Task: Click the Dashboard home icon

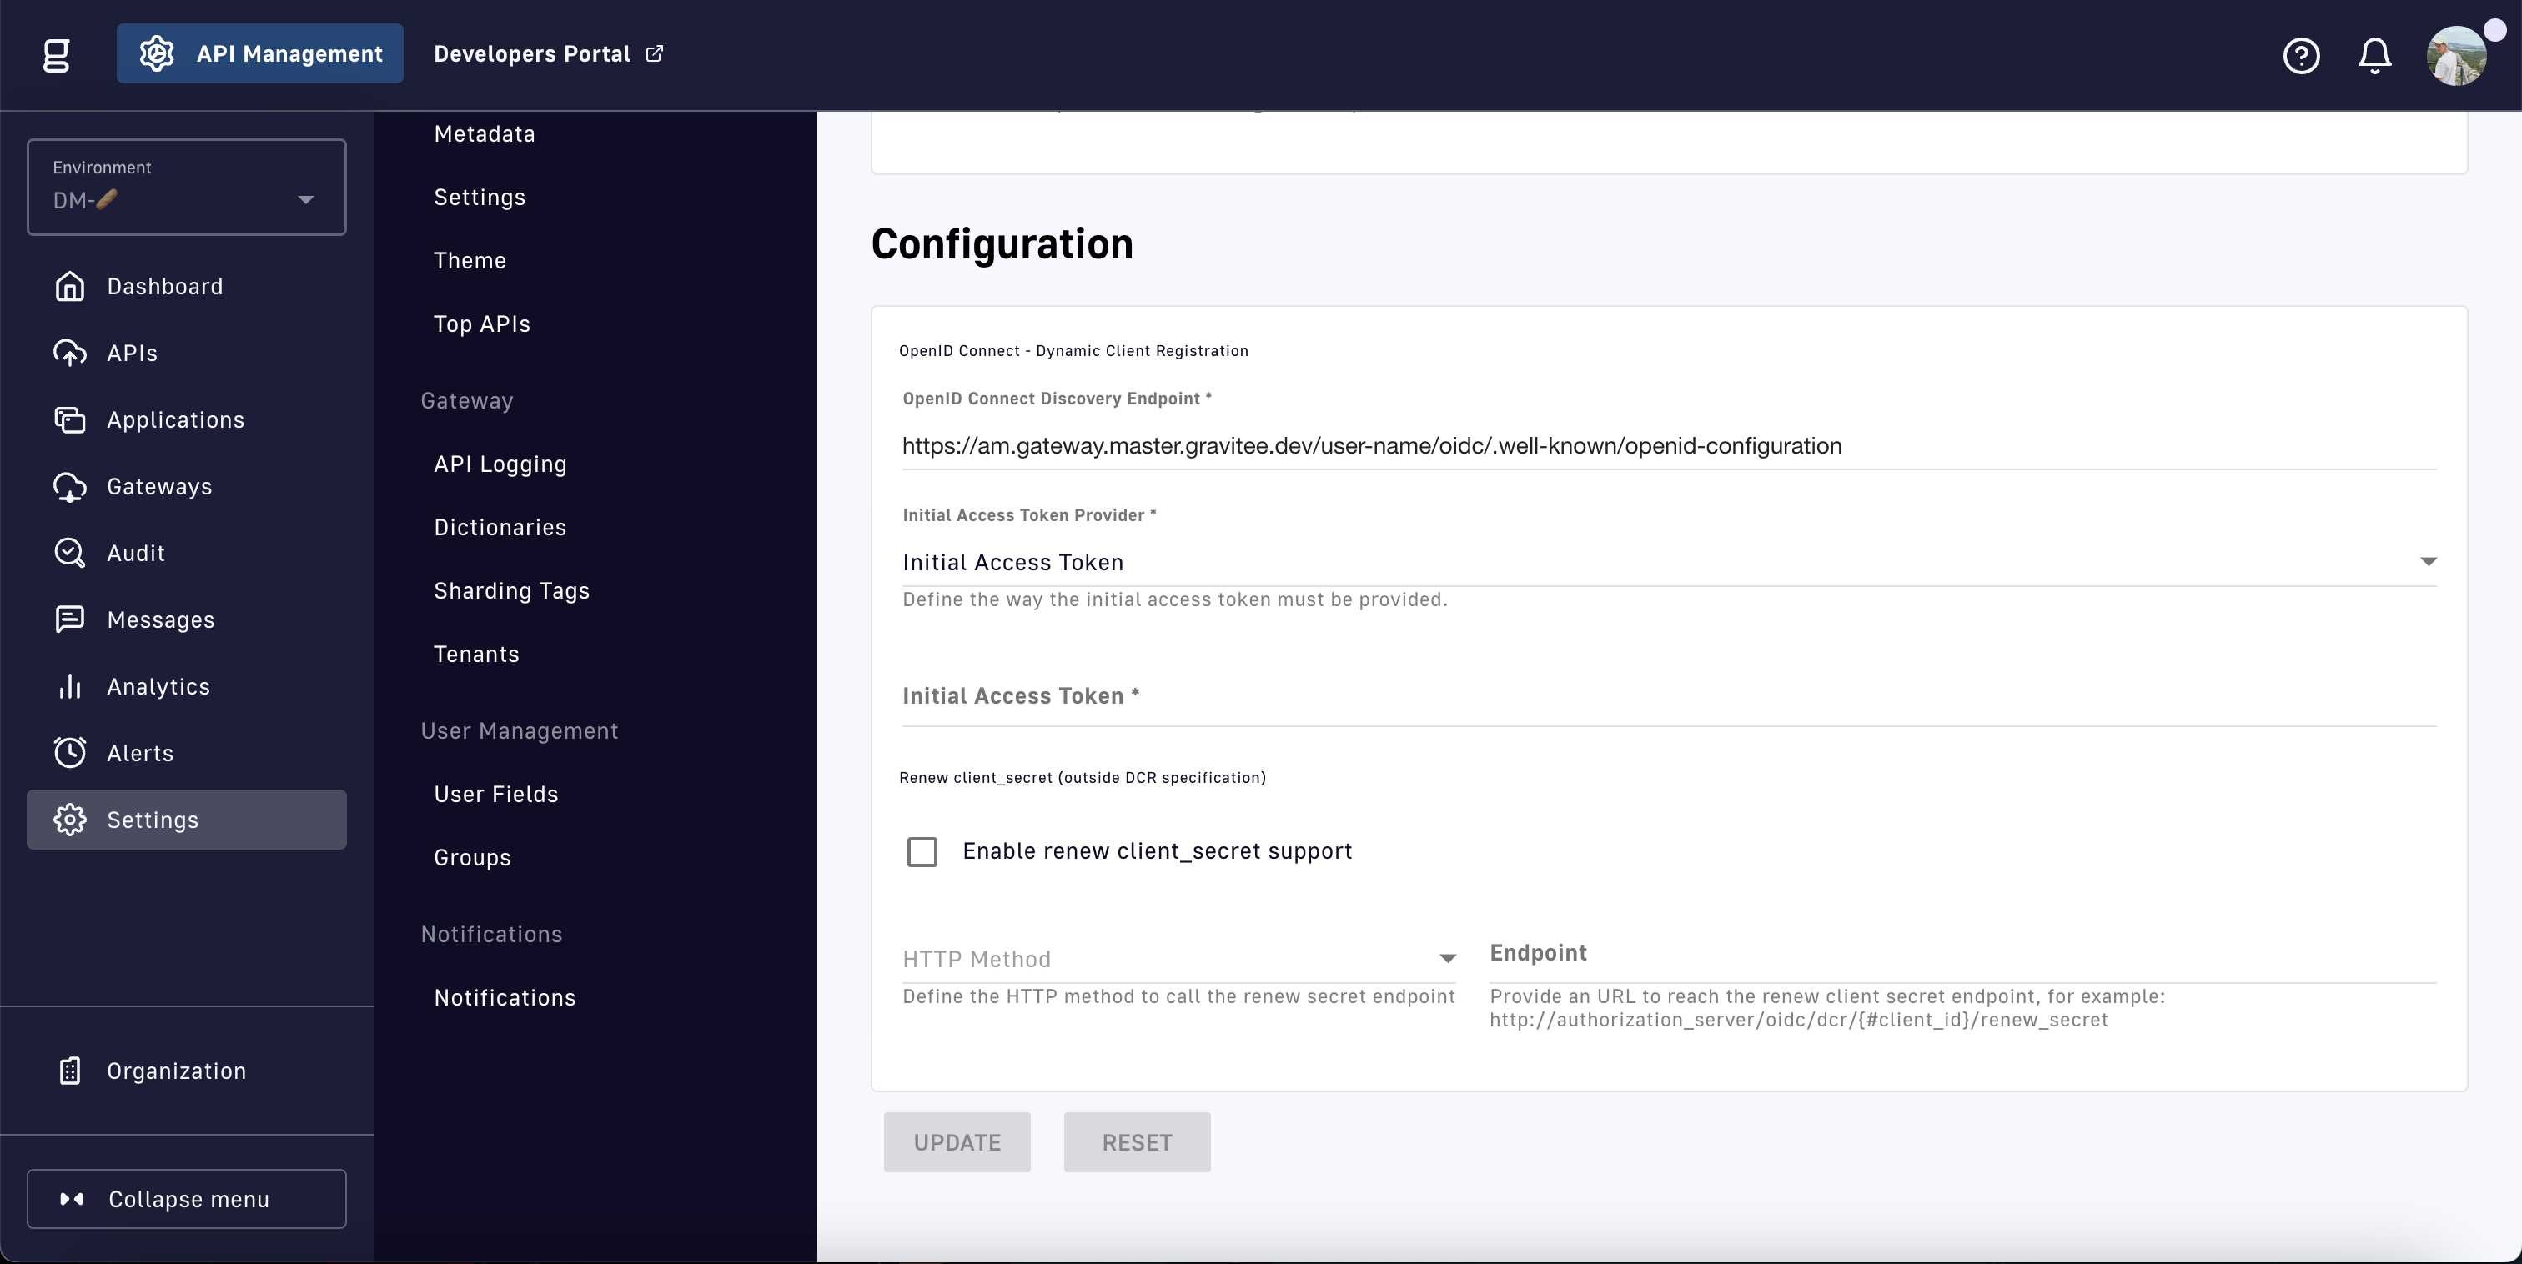Action: coord(69,286)
